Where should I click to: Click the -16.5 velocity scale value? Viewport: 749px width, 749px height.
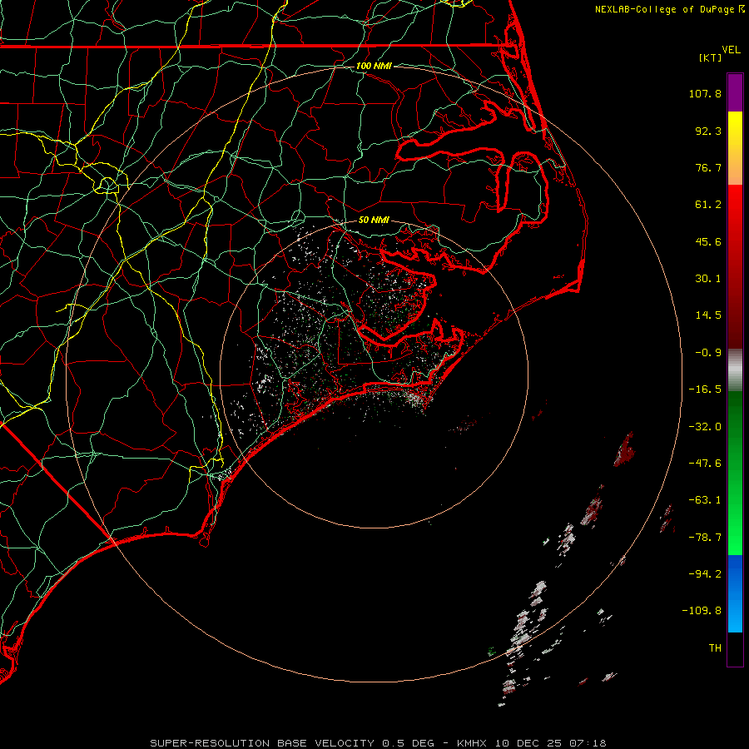click(705, 389)
